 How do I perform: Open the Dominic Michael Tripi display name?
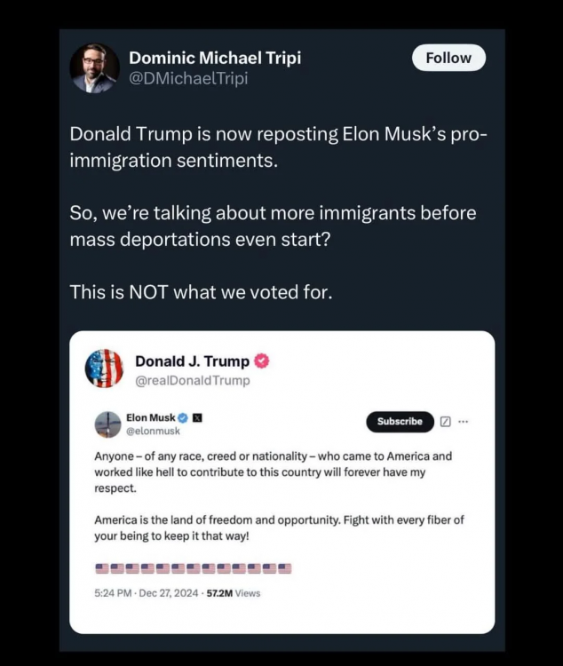click(215, 58)
